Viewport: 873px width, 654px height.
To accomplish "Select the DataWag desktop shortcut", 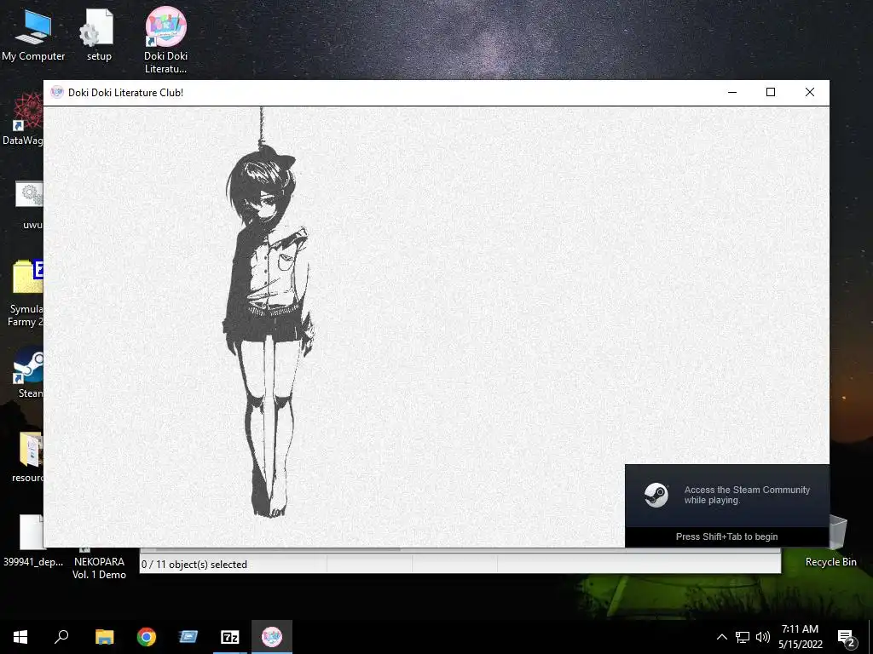I will (x=22, y=119).
